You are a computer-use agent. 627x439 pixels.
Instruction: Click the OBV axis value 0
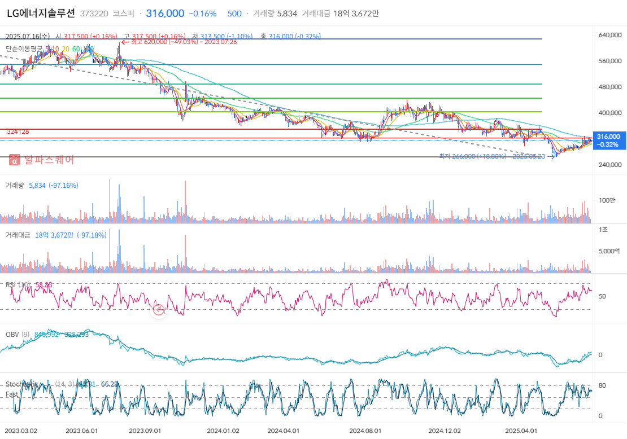(x=600, y=355)
